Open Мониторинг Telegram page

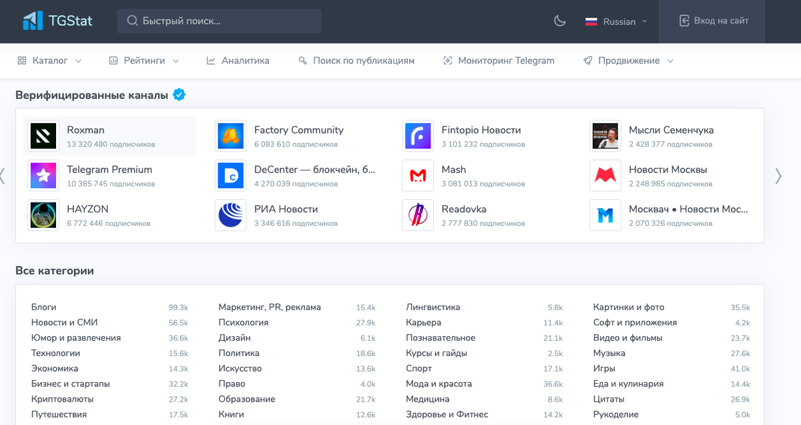tap(499, 61)
